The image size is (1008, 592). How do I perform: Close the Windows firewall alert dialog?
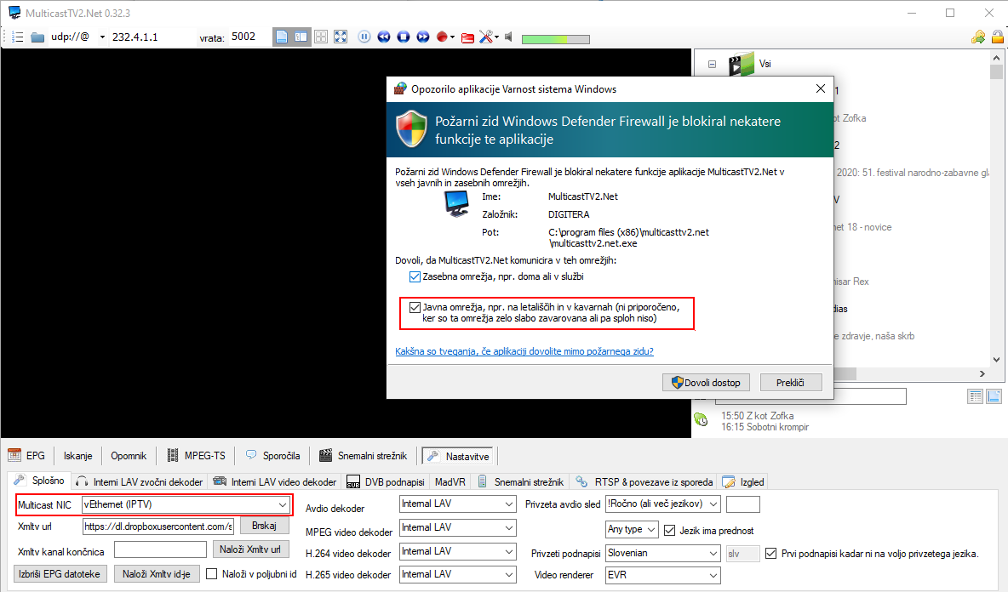(821, 88)
